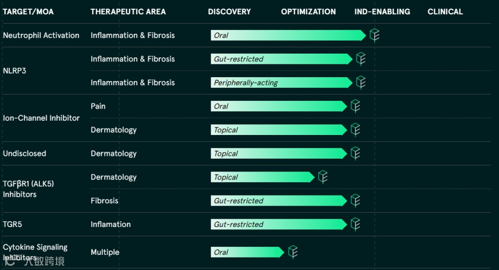Click the logo icon in the TGR5 row
499x270 pixels.
[x=355, y=224]
